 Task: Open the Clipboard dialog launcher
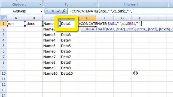[40, 4]
